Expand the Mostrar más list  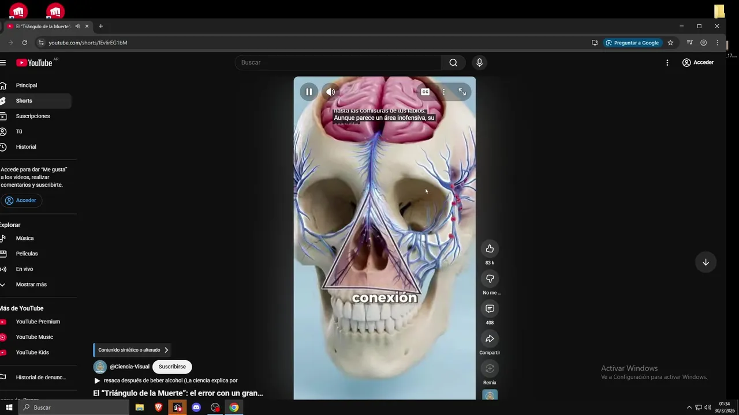(x=36, y=284)
